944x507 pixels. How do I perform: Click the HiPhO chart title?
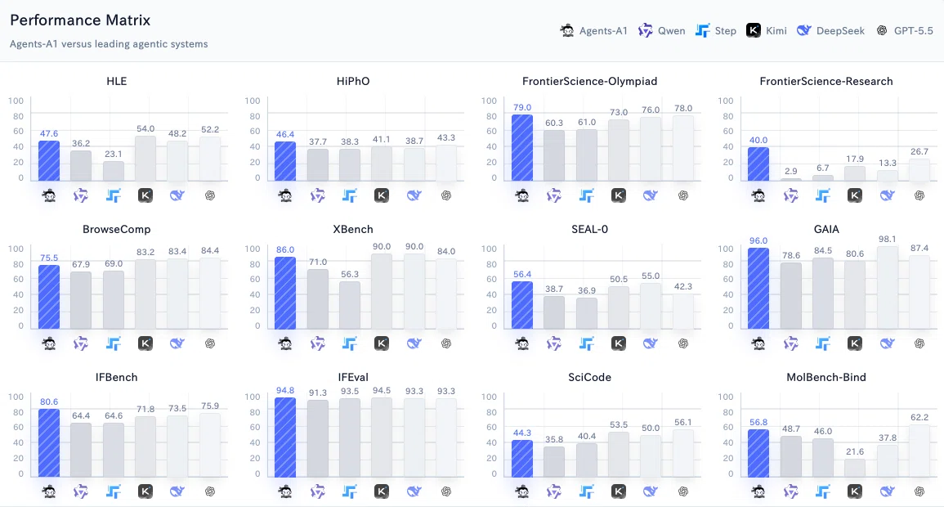pyautogui.click(x=353, y=81)
